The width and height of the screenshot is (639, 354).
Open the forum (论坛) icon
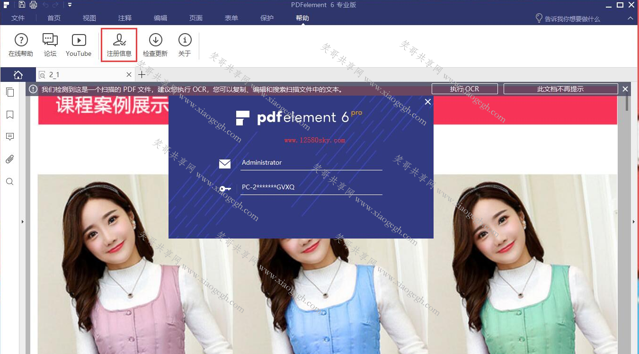tap(50, 45)
